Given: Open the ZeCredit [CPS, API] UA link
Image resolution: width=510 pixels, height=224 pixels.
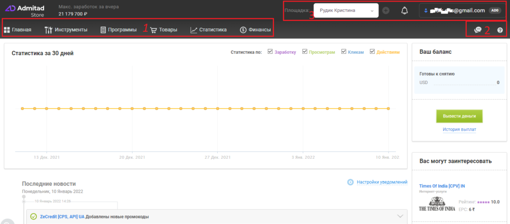Looking at the screenshot, I should (62, 217).
